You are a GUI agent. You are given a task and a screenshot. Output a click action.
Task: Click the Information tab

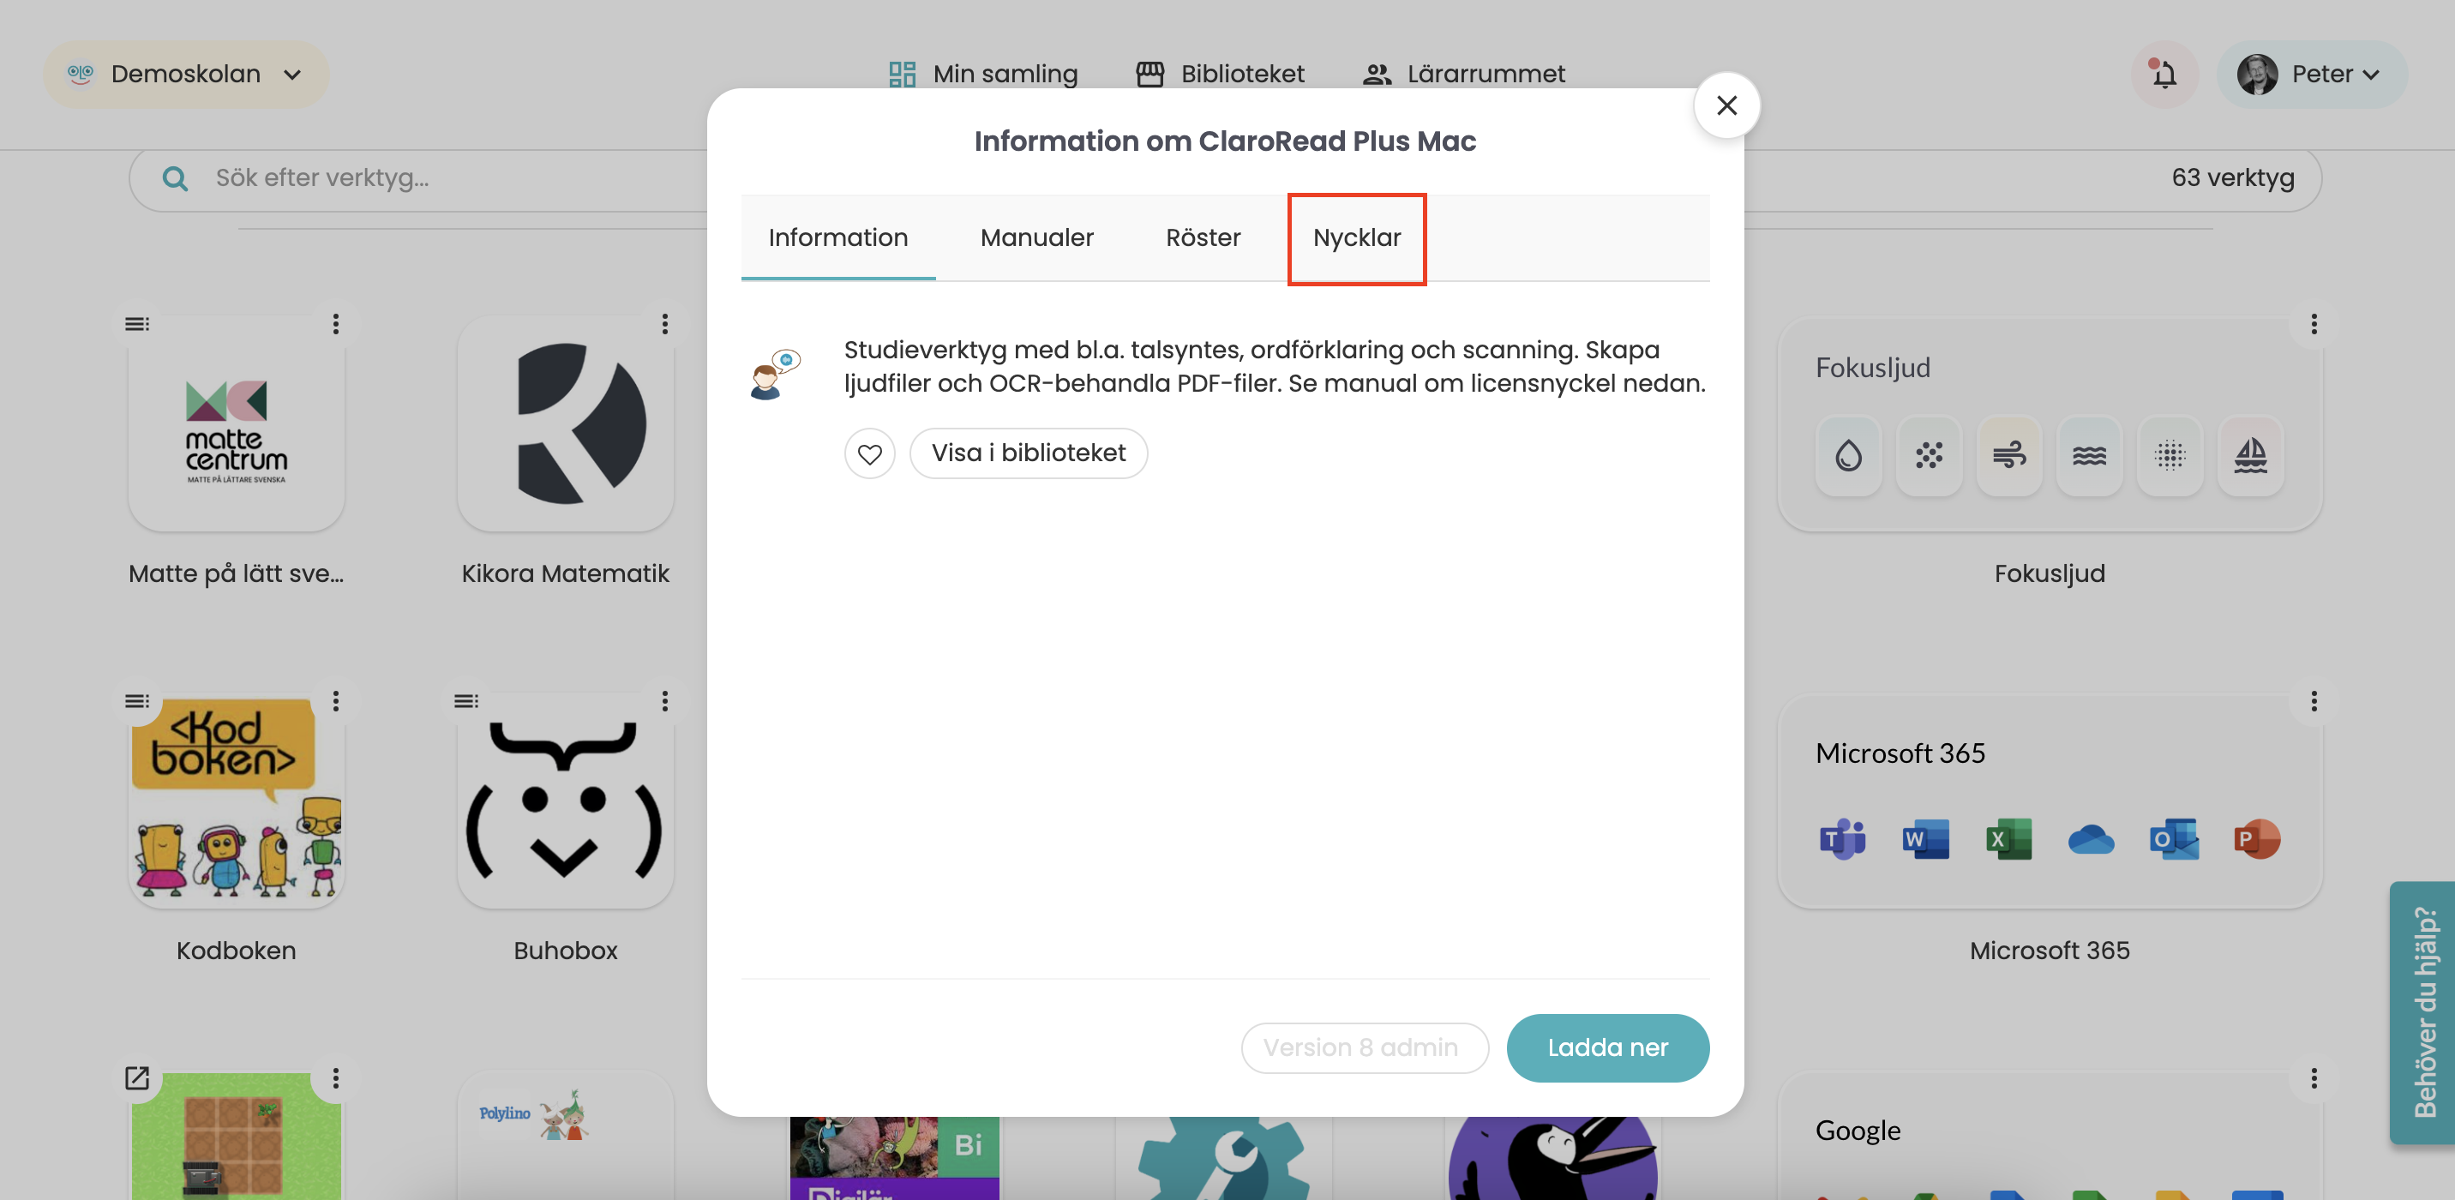tap(837, 237)
